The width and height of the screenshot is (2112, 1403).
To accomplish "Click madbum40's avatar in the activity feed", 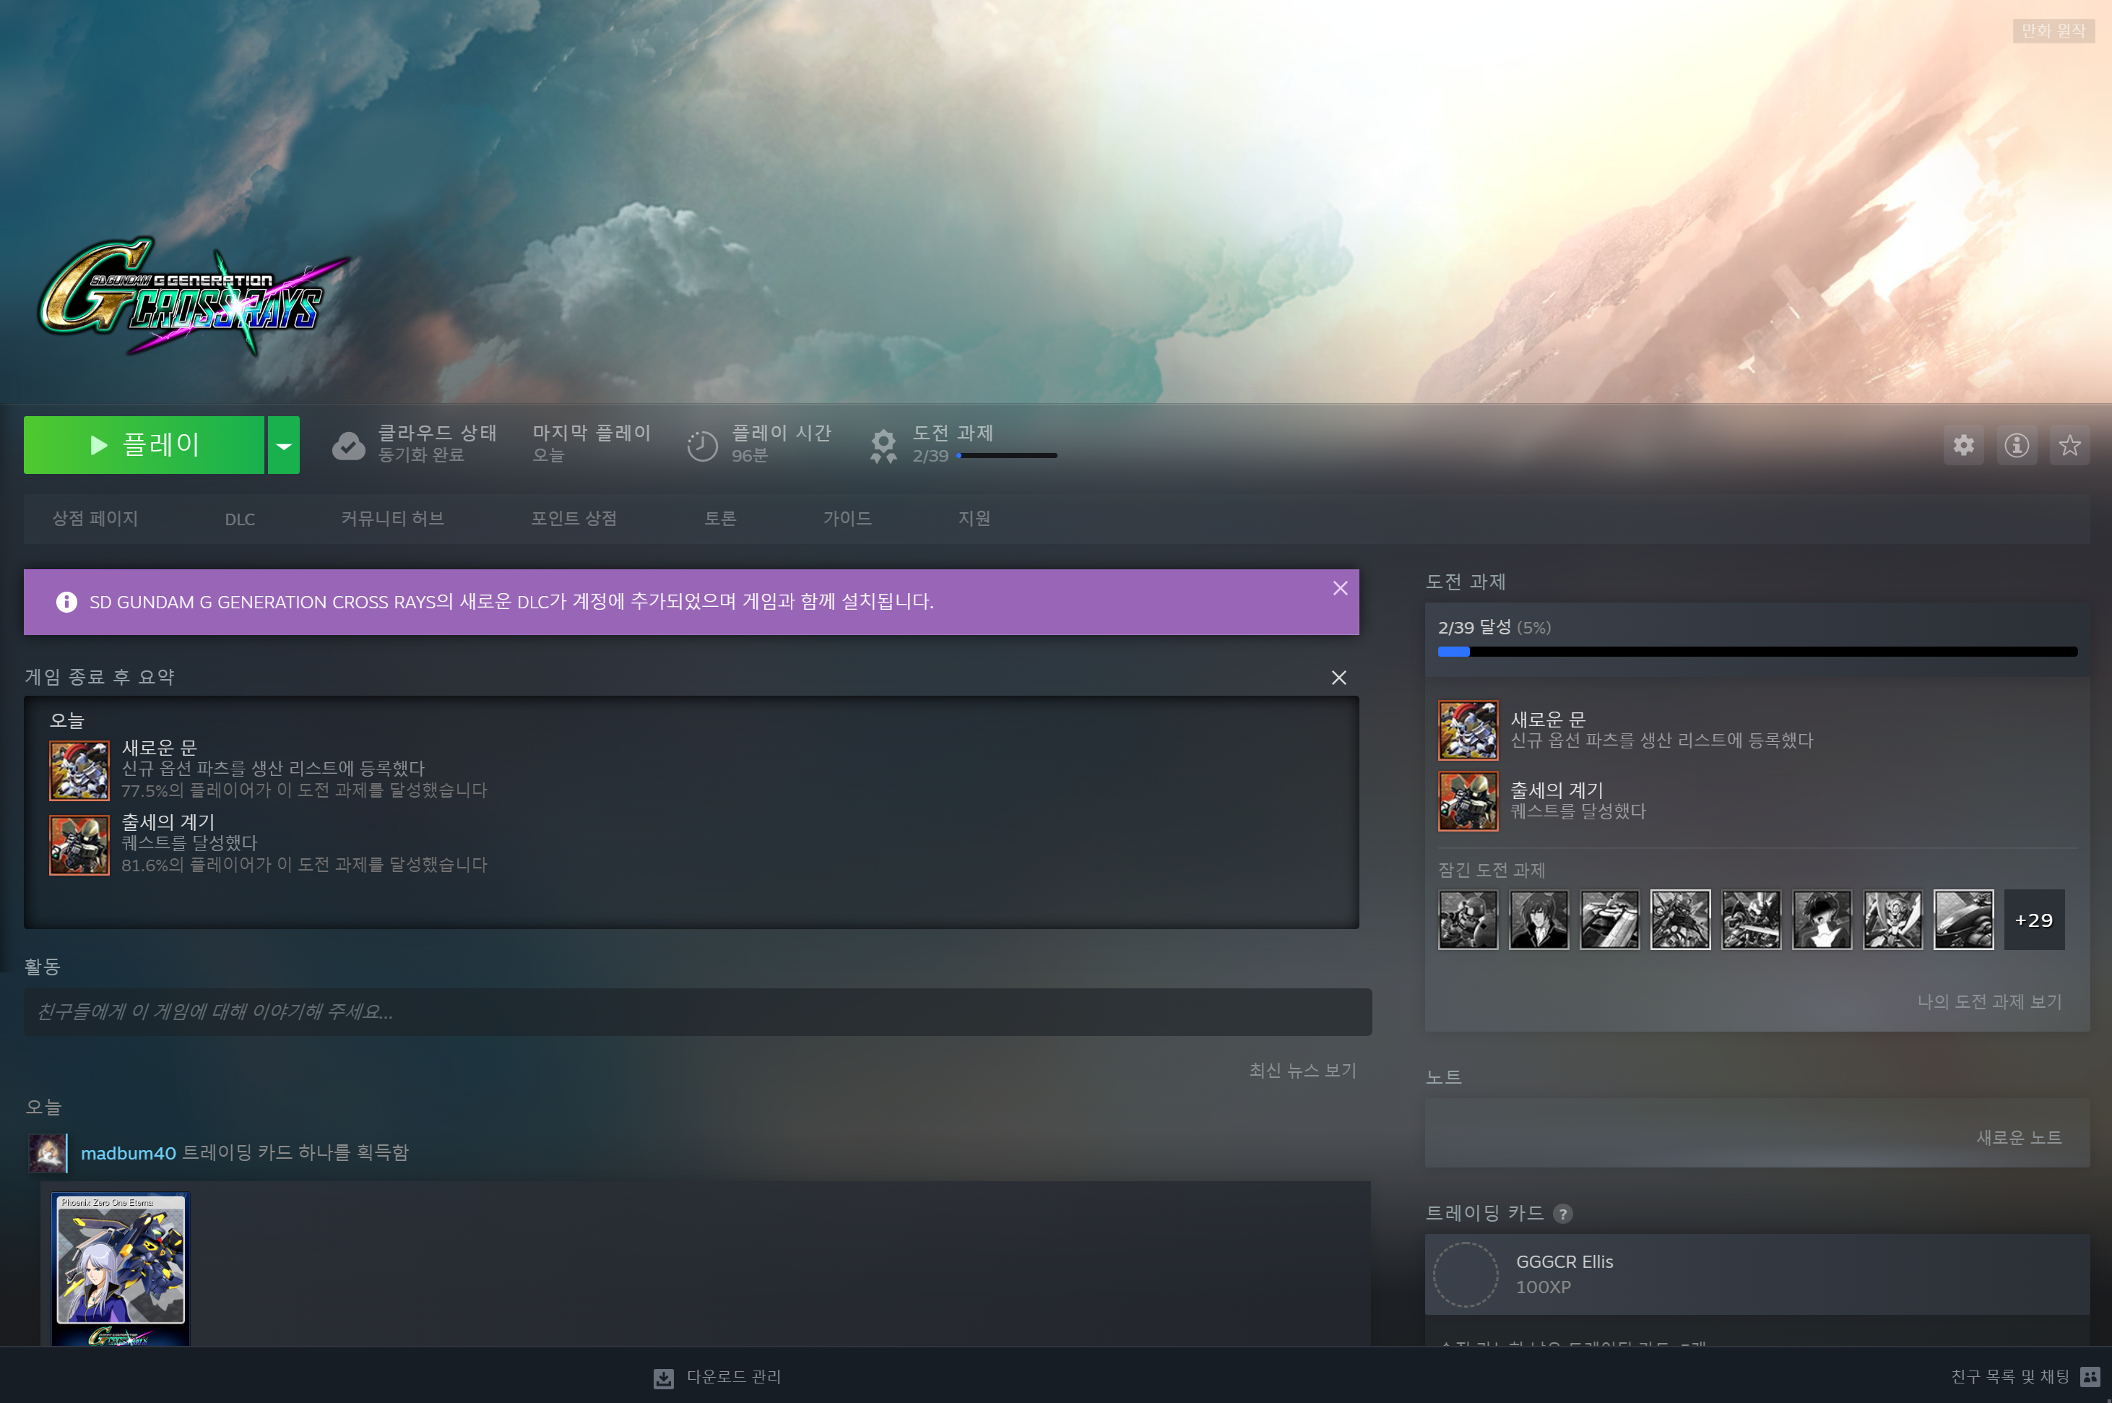I will point(48,1152).
